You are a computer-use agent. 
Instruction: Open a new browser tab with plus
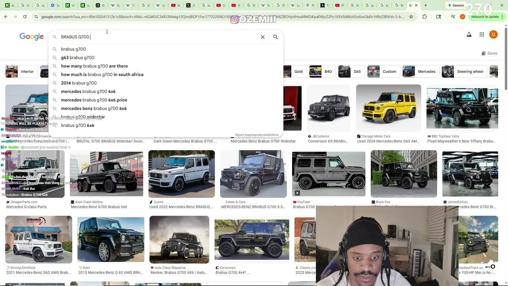coord(425,6)
